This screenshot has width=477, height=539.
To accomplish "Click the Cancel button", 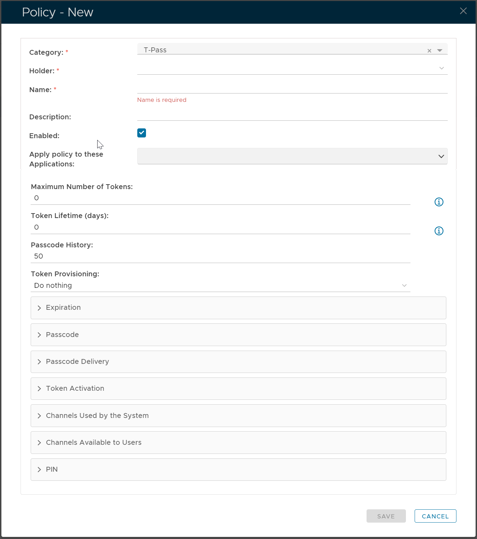I will tap(435, 516).
